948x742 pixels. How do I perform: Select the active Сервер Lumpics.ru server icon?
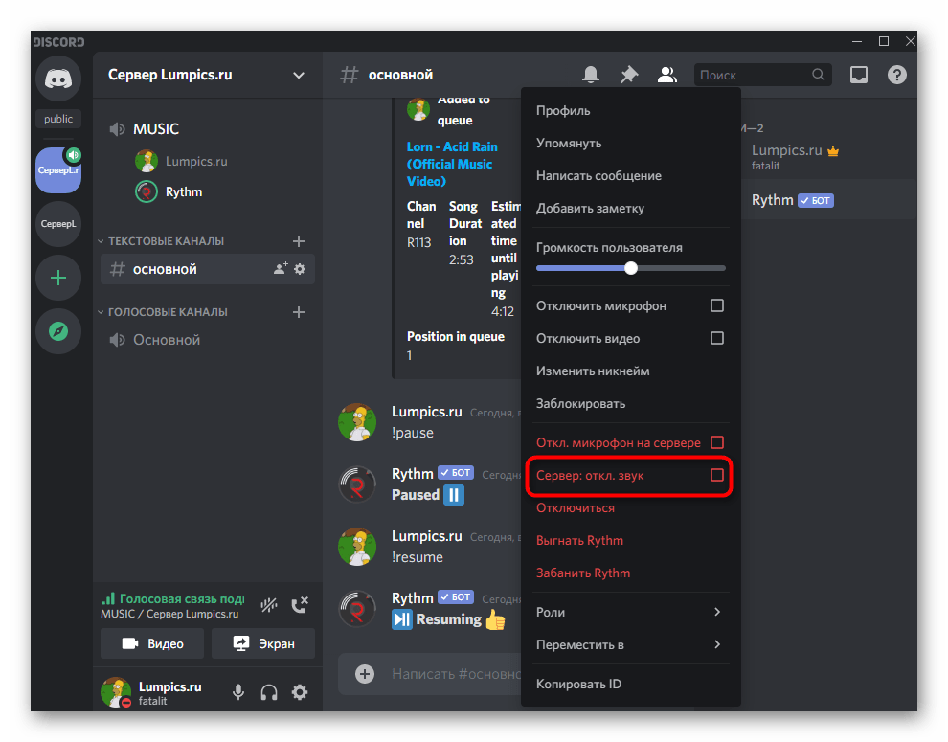point(58,170)
